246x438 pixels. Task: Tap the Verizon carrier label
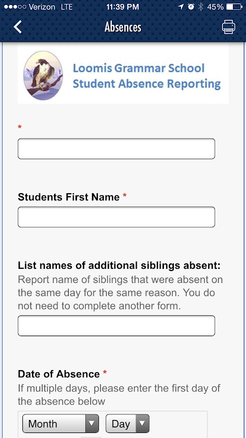click(x=42, y=7)
